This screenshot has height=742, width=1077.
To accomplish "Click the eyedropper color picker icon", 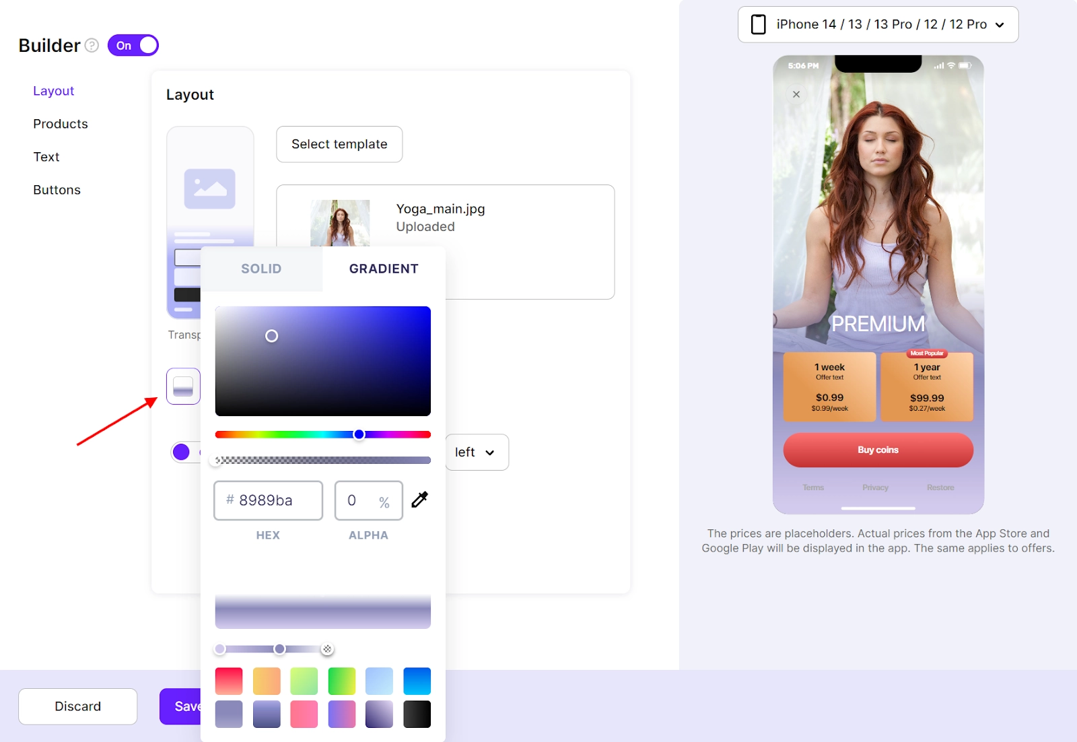I will pyautogui.click(x=419, y=500).
